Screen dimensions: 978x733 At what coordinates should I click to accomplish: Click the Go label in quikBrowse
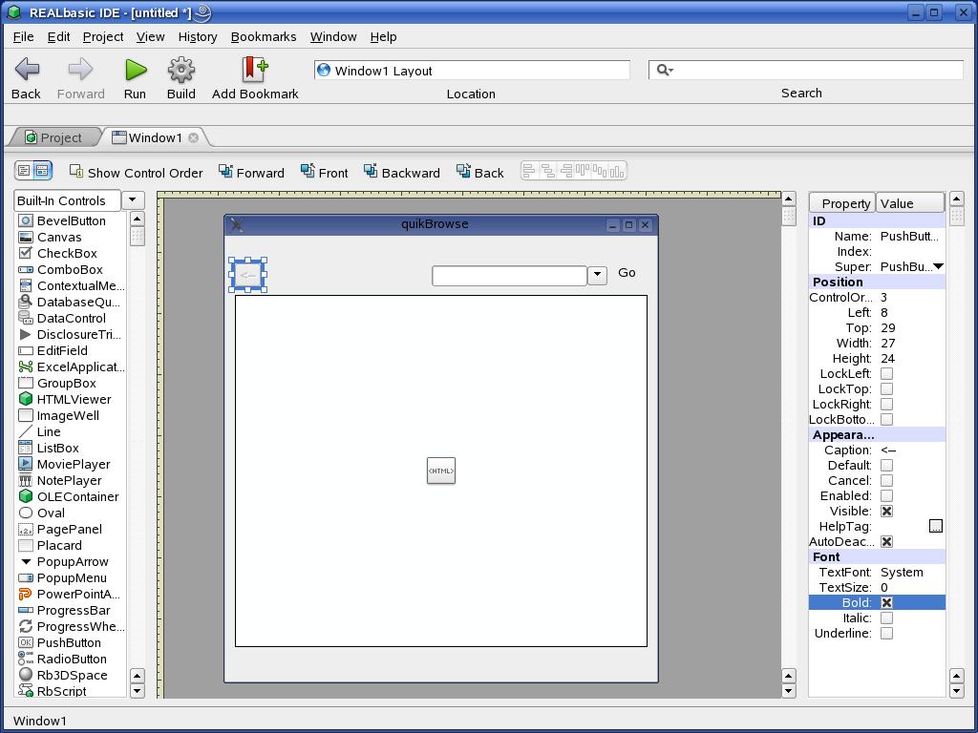point(627,272)
